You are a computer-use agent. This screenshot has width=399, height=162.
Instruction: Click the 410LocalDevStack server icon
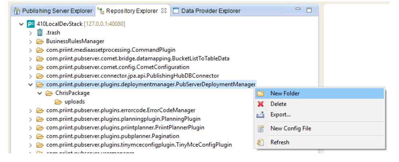pyautogui.click(x=31, y=24)
